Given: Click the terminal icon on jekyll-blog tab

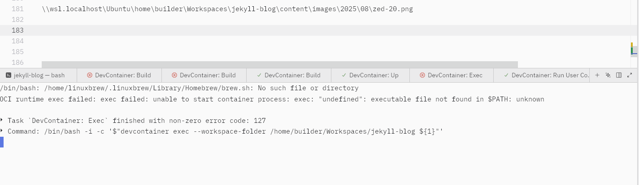Looking at the screenshot, I should [x=9, y=75].
